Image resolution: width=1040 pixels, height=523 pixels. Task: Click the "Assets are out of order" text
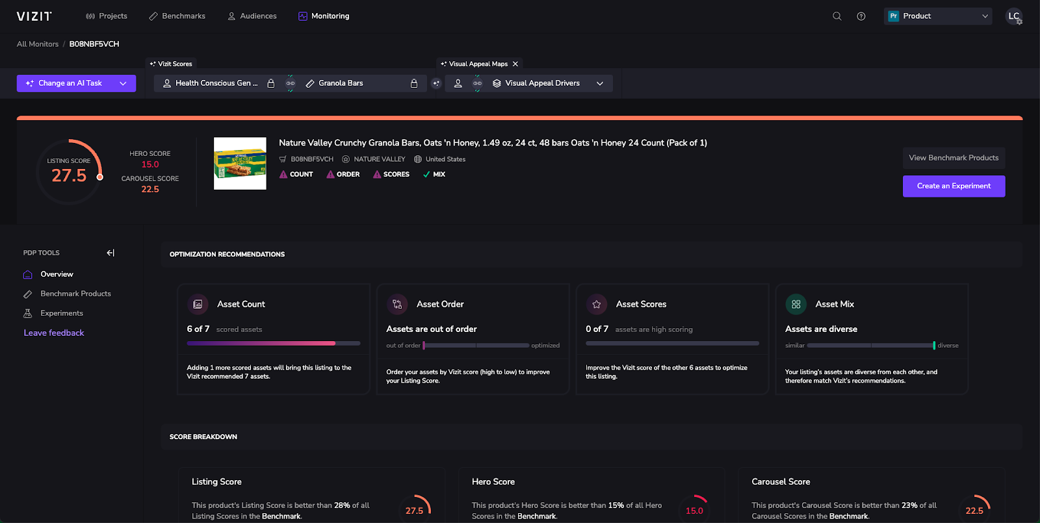pos(432,329)
